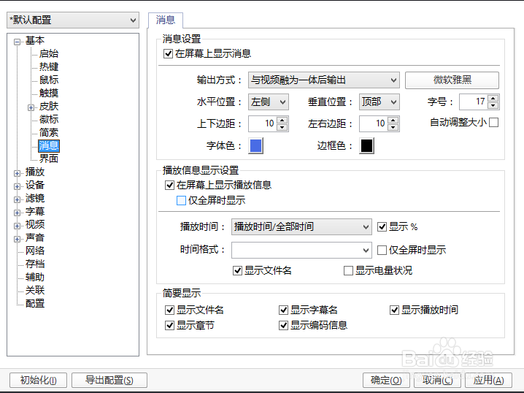Increase 左右边距 with up spinner arrow
The image size is (524, 393).
pyautogui.click(x=393, y=121)
